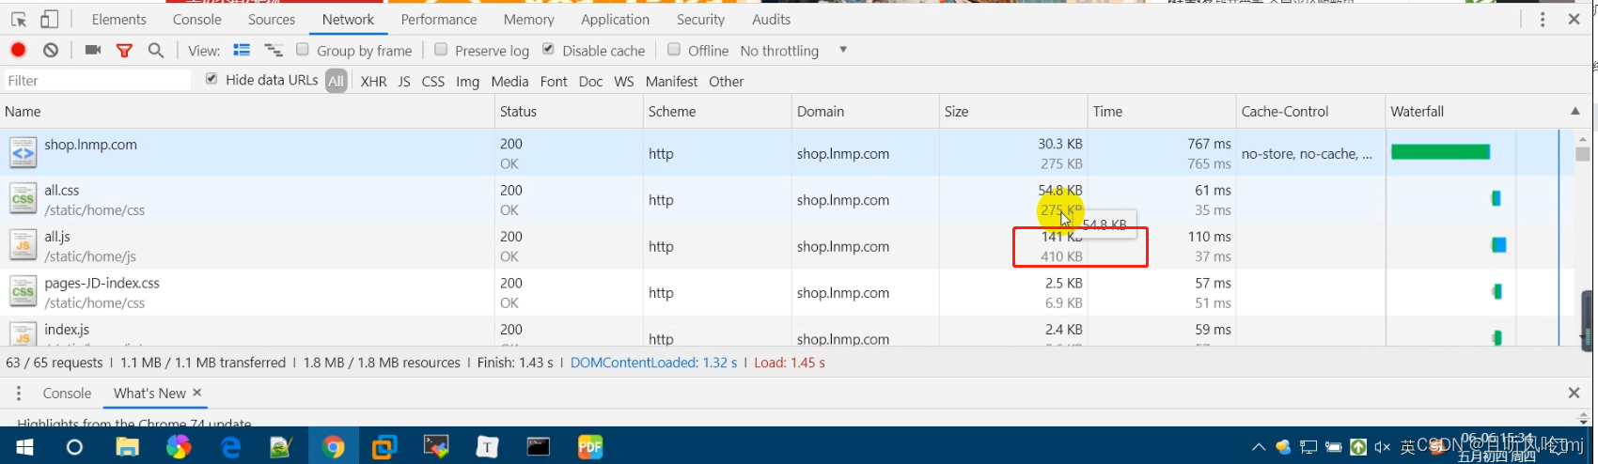Open Windows Start menu
Viewport: 1598px width, 464px height.
coord(23,447)
